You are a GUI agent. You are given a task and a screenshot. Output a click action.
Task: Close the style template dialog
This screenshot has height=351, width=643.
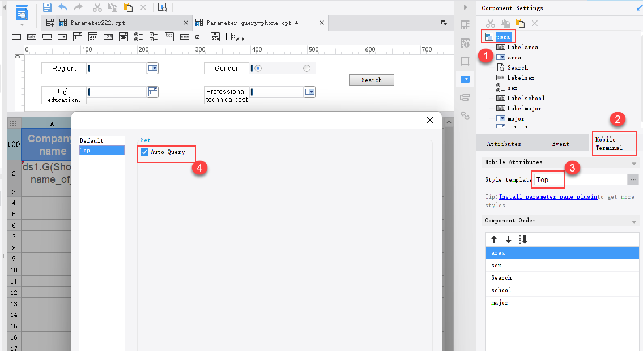coord(430,120)
